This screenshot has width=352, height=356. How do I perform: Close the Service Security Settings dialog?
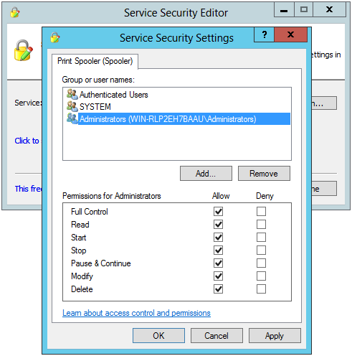(290, 35)
